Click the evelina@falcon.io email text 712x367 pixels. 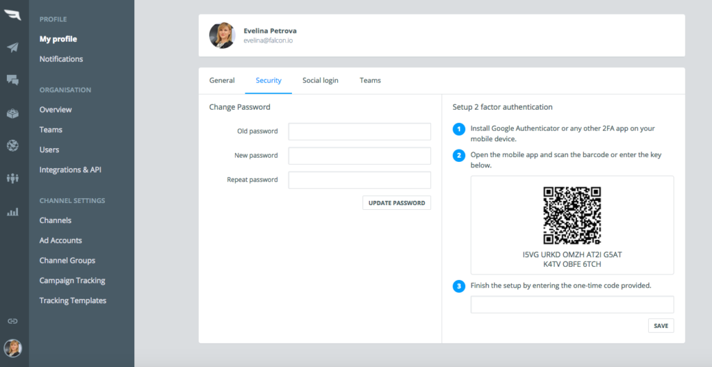tap(268, 40)
